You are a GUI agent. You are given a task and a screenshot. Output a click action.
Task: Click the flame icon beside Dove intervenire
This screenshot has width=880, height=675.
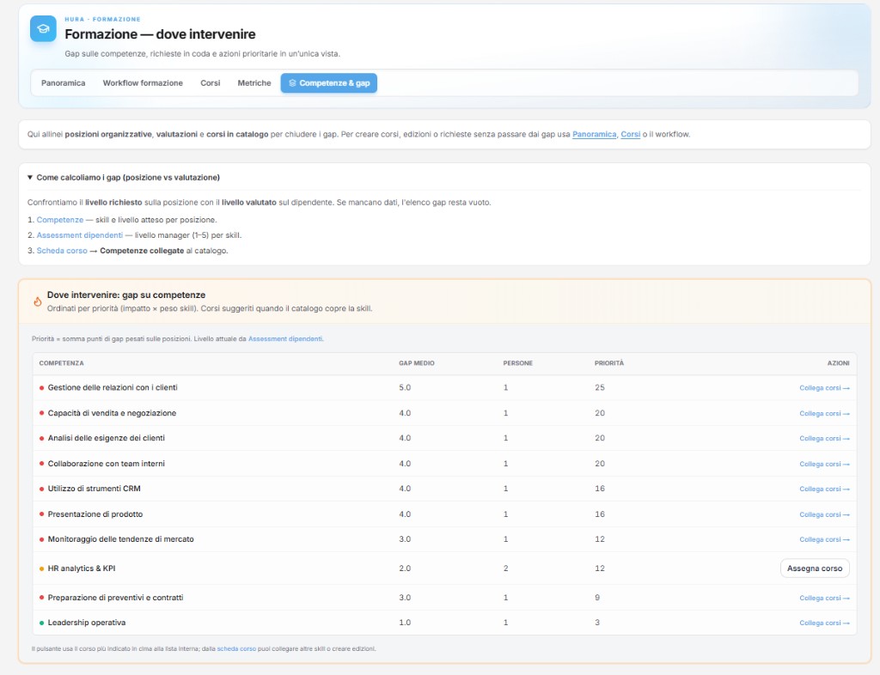(x=37, y=301)
